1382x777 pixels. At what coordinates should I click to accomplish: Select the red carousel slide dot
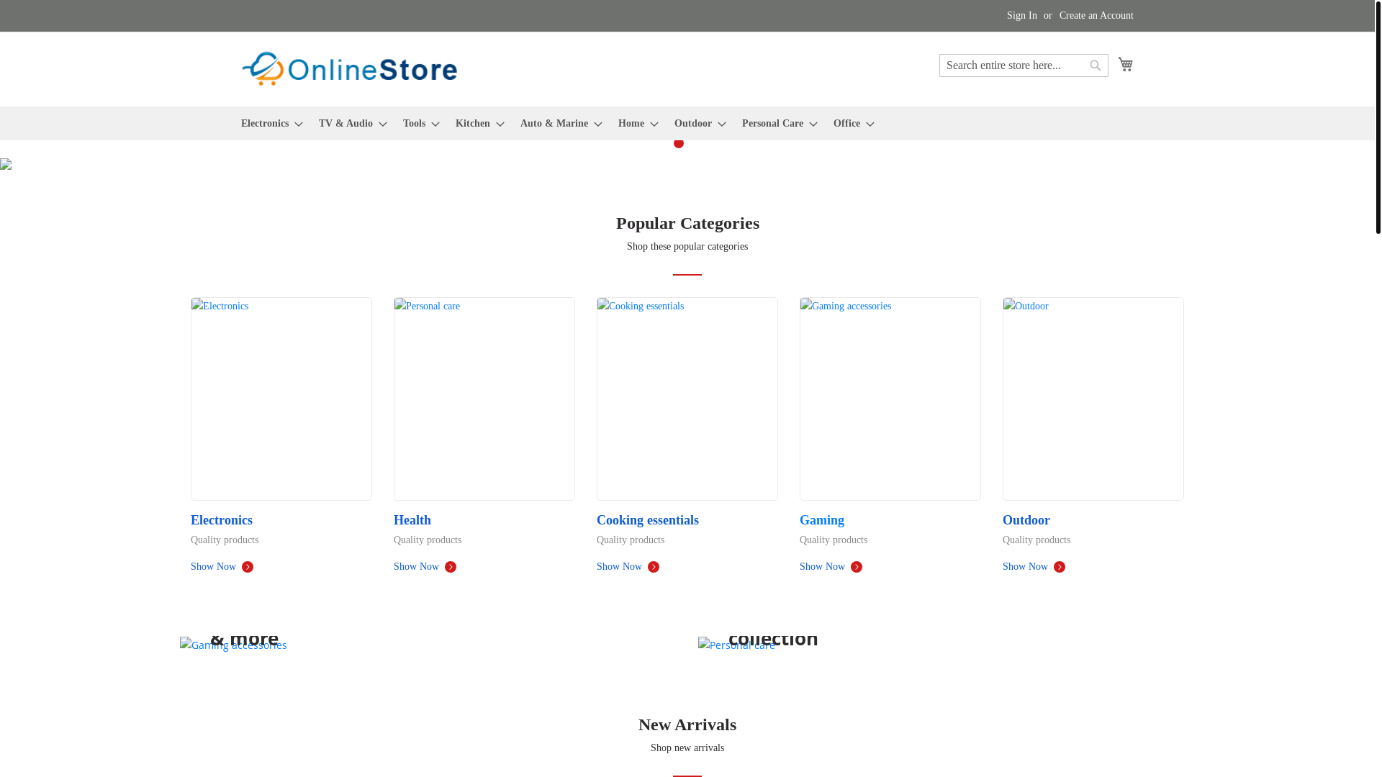(x=679, y=143)
